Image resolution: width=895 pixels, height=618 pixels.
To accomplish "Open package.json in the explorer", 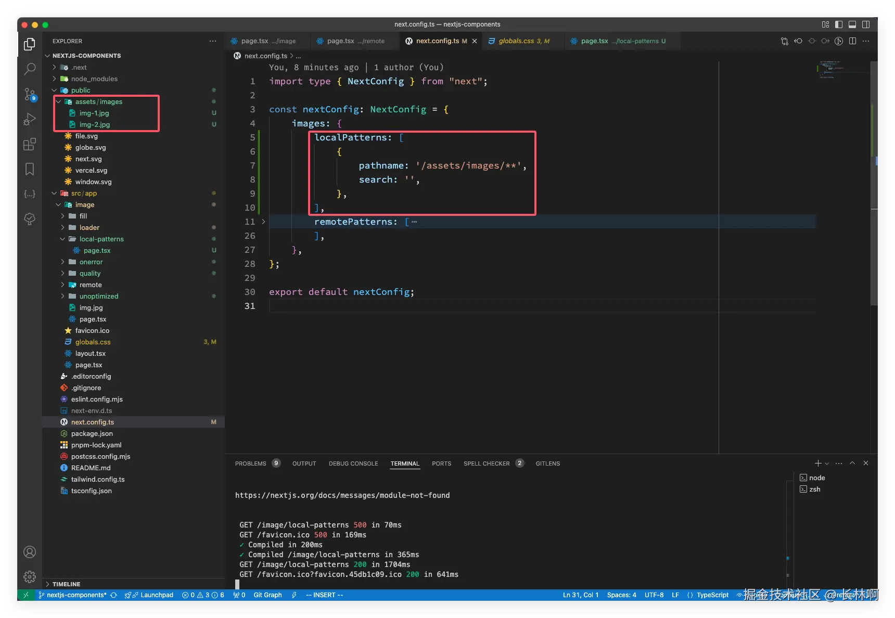I will [92, 434].
